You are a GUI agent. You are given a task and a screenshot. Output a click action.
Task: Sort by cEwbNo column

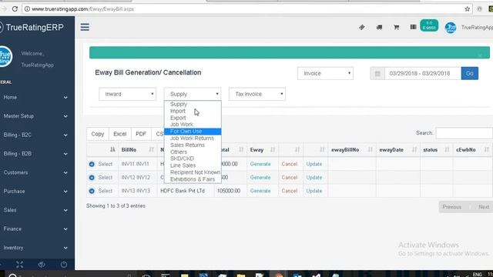coord(472,150)
